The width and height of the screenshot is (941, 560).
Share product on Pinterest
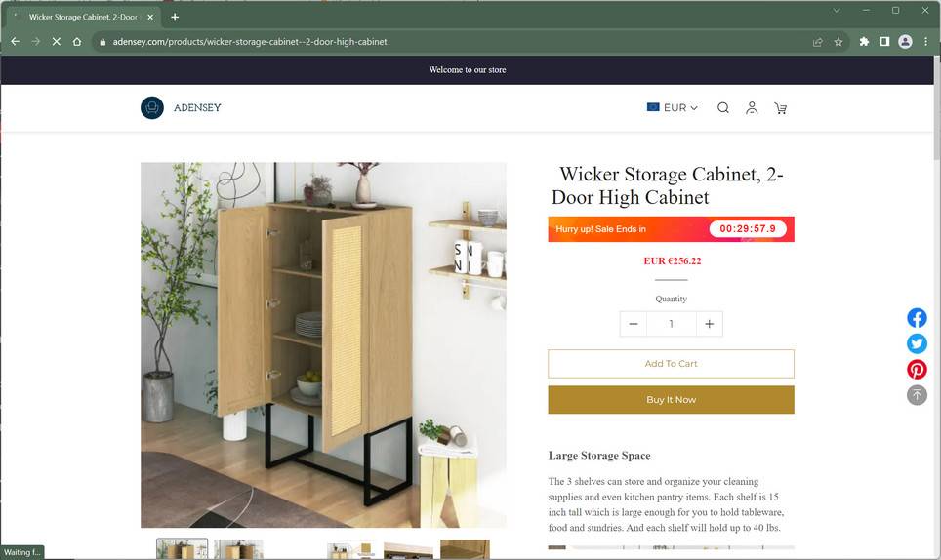(917, 370)
